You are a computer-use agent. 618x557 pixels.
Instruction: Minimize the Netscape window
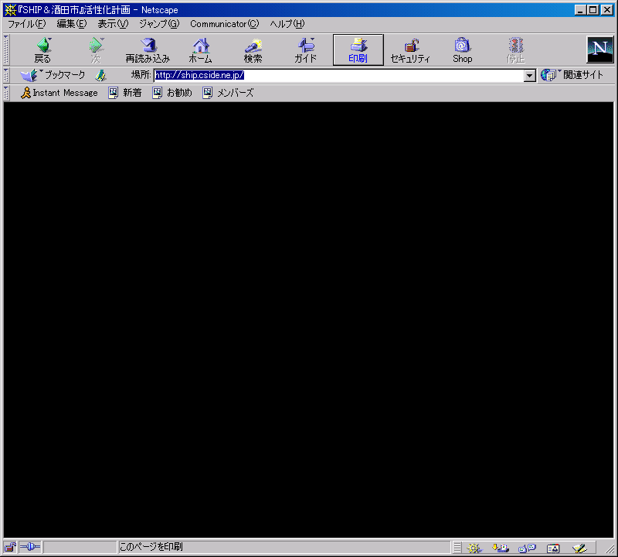pos(579,10)
